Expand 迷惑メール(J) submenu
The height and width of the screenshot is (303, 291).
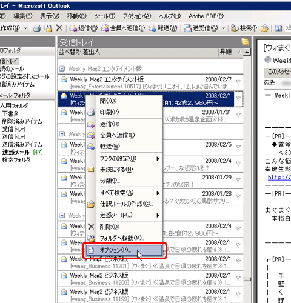124,215
